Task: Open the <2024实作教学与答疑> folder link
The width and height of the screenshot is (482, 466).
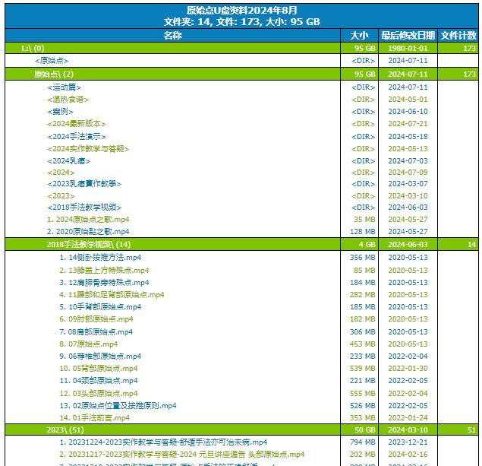Action: [88, 149]
